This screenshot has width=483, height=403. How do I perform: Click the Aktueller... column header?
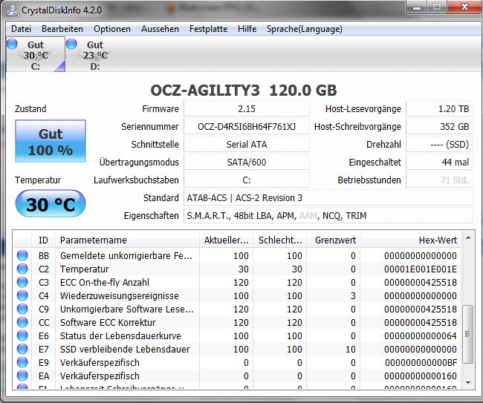click(226, 240)
